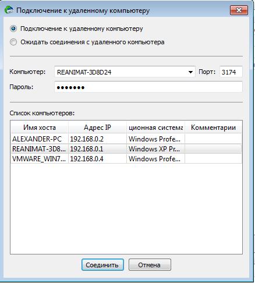The image size is (255, 283).
Task: Click the Пароль password field
Action: (148, 87)
